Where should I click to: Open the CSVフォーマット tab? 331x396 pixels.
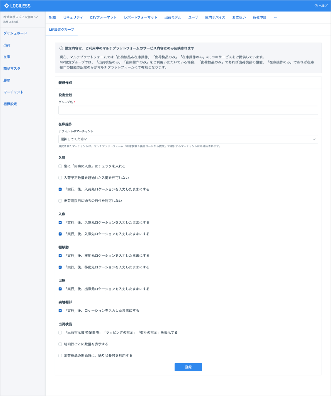[x=103, y=17]
